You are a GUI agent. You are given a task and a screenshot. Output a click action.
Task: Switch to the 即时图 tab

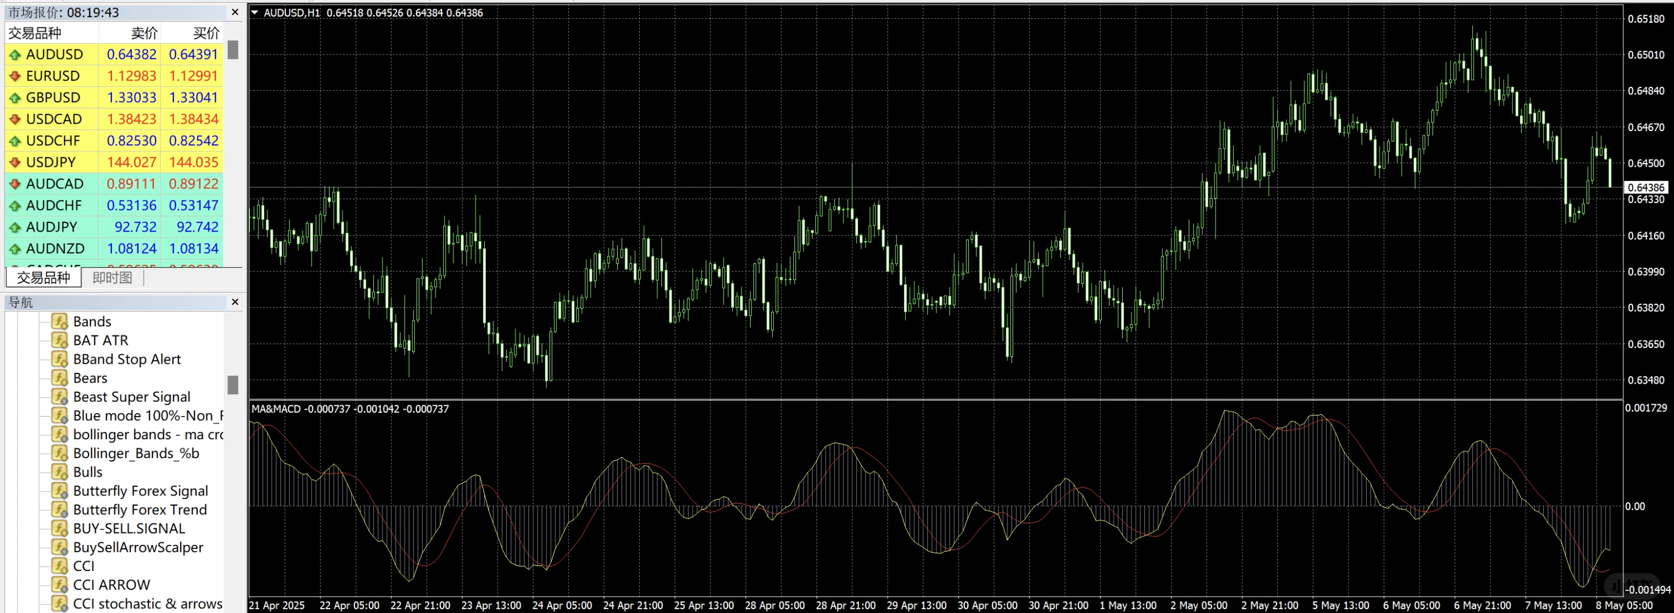pos(112,278)
